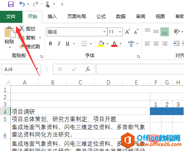Select column C header
The image size is (184, 151).
pyautogui.click(x=81, y=82)
